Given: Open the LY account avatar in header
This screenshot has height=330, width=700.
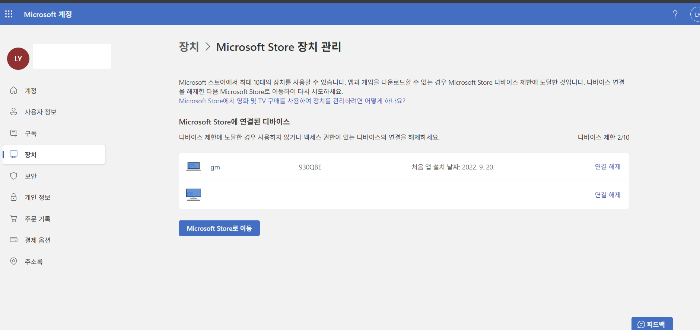Looking at the screenshot, I should (x=696, y=14).
